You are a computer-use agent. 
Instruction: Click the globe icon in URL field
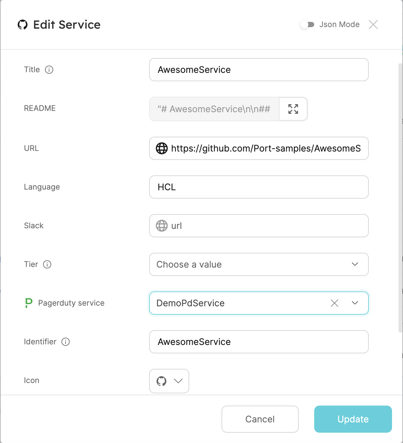click(x=162, y=148)
